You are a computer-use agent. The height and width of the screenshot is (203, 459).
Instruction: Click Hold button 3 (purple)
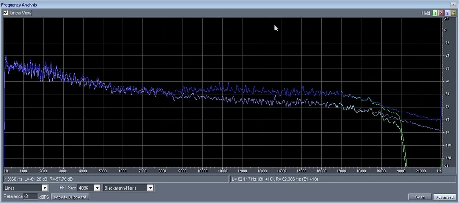(x=447, y=13)
